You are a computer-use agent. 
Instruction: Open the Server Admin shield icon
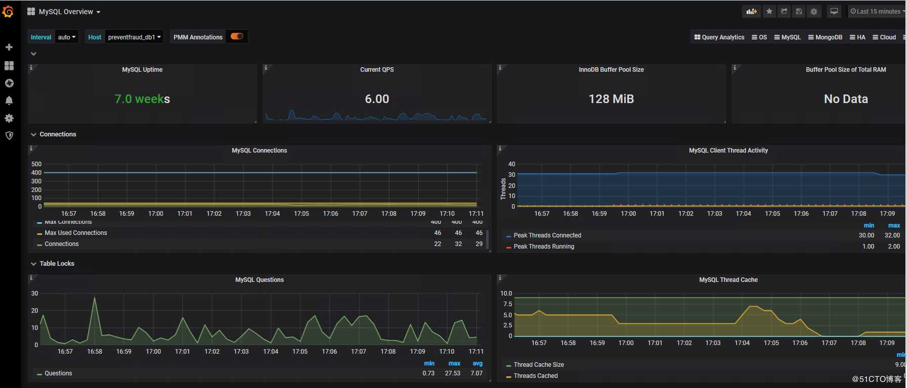click(x=9, y=135)
